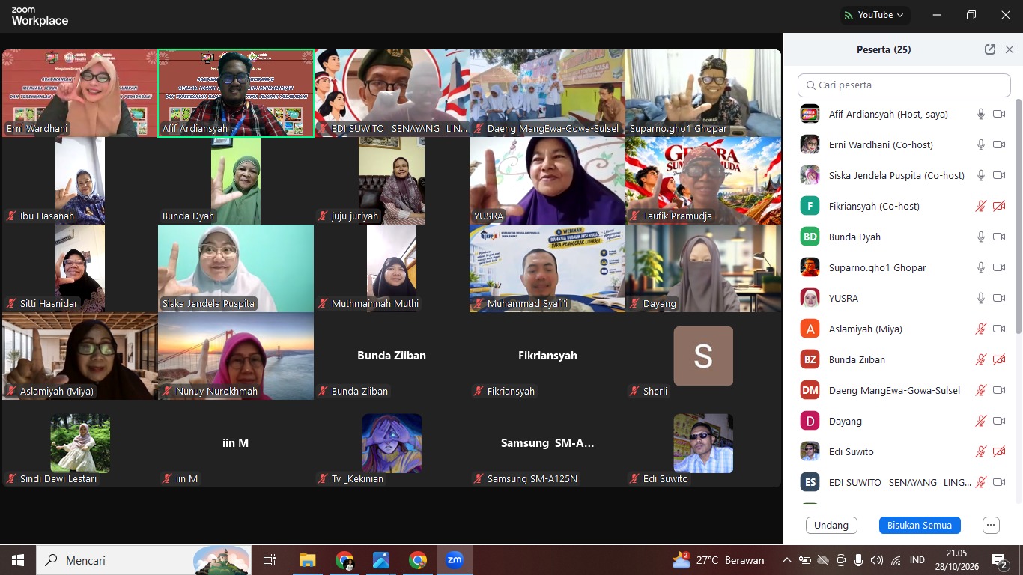The image size is (1023, 575).
Task: Toggle microphone for Erni Wardhani in list
Action: [980, 144]
